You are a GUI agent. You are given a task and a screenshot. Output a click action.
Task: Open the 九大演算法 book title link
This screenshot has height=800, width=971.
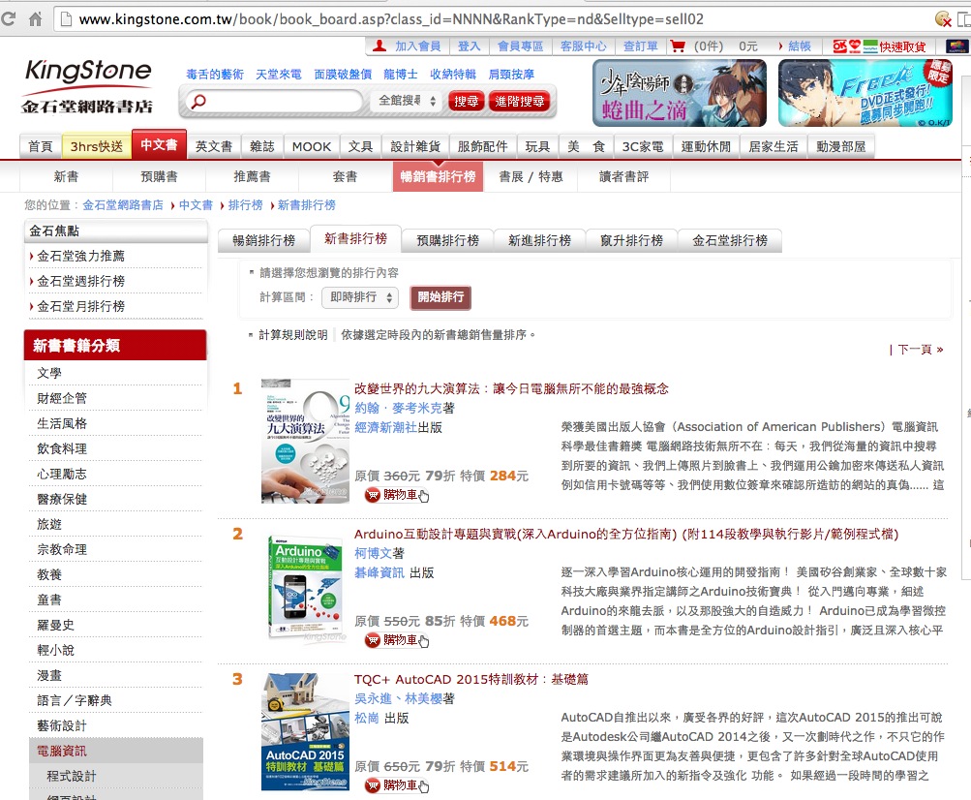tap(511, 388)
